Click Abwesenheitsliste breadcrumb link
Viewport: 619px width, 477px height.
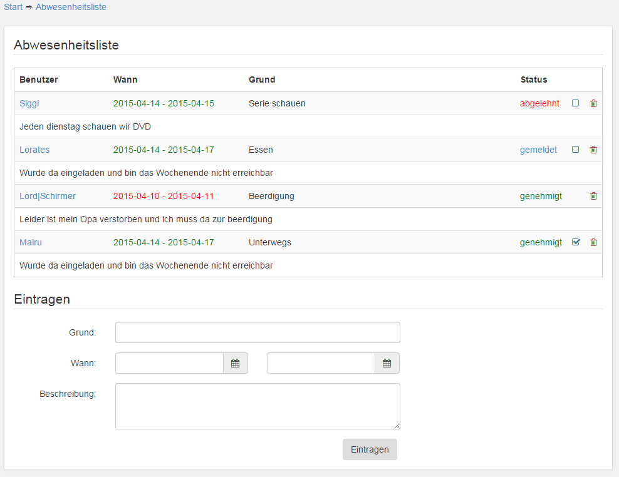pyautogui.click(x=71, y=8)
